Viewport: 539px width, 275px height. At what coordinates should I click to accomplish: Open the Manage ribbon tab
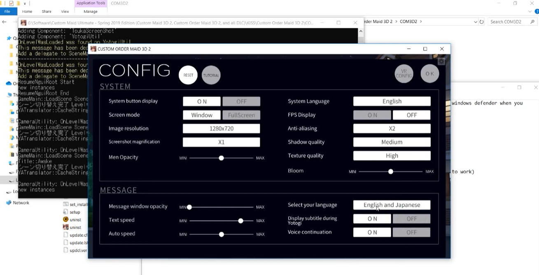click(x=91, y=12)
